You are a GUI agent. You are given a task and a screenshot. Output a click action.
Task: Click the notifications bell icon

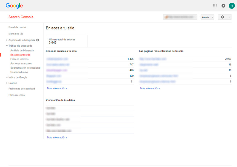tap(223, 6)
